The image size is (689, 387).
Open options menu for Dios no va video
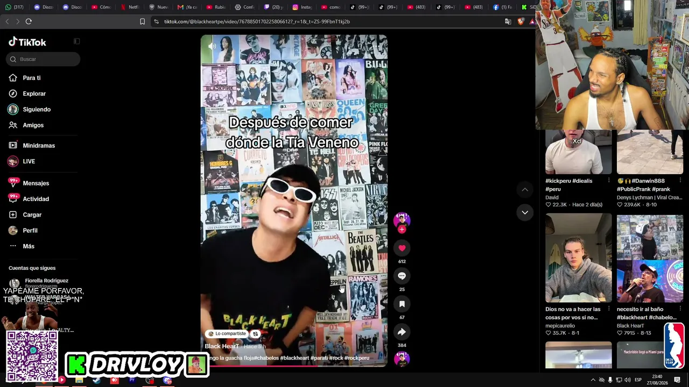(x=609, y=309)
